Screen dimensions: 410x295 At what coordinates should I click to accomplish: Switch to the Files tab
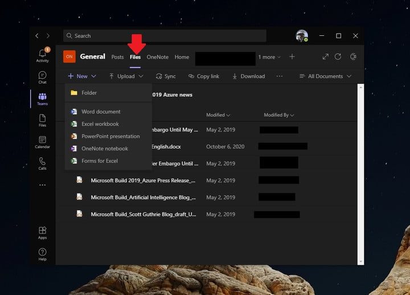click(135, 57)
